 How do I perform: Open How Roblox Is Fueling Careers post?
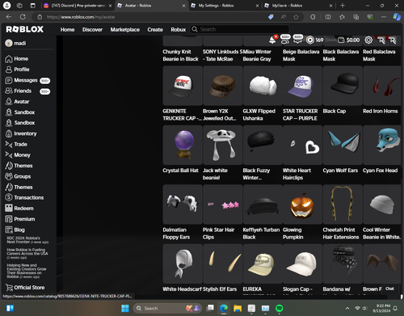(27, 254)
